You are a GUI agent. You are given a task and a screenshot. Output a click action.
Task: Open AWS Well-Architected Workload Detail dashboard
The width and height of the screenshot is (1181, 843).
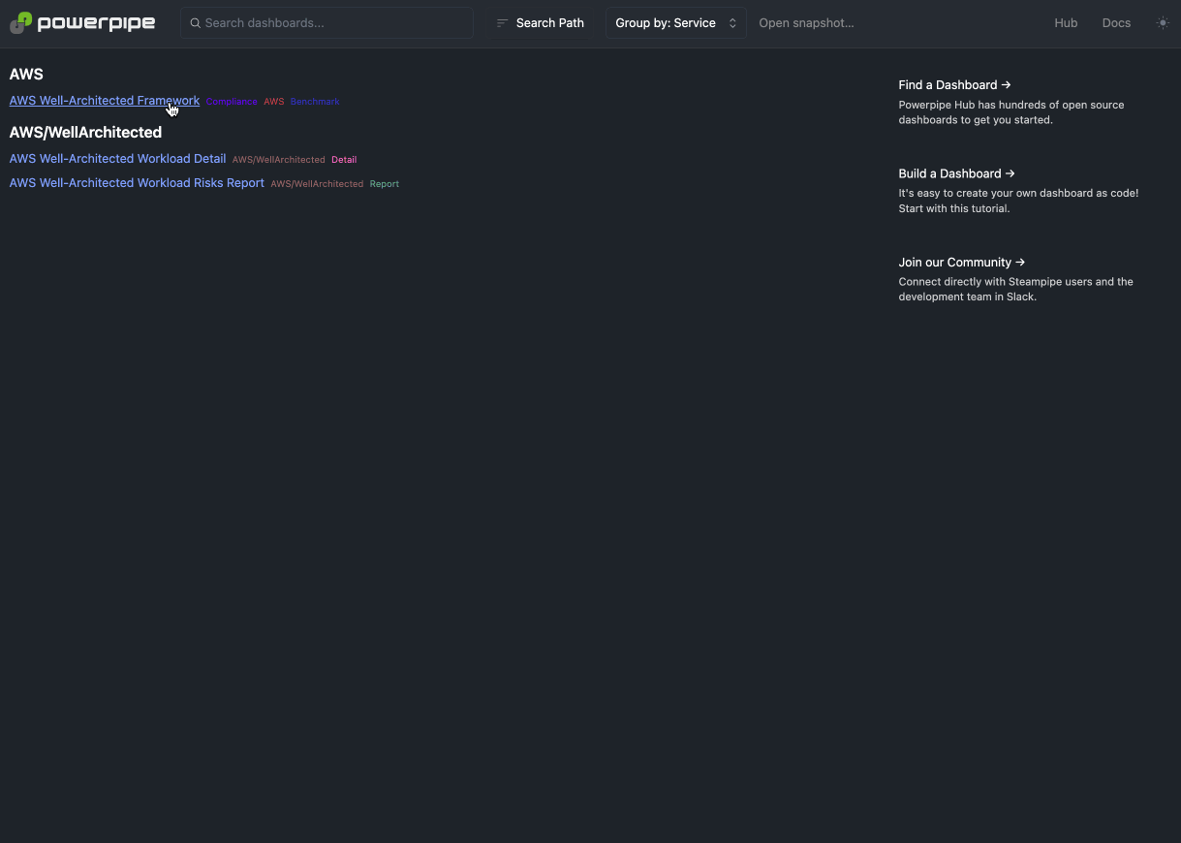(x=117, y=158)
